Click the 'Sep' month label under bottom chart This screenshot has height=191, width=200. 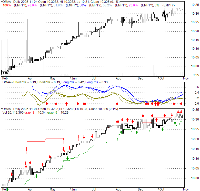tap(141, 189)
